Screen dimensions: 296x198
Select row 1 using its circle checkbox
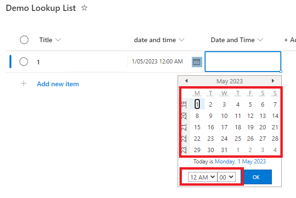[24, 62]
